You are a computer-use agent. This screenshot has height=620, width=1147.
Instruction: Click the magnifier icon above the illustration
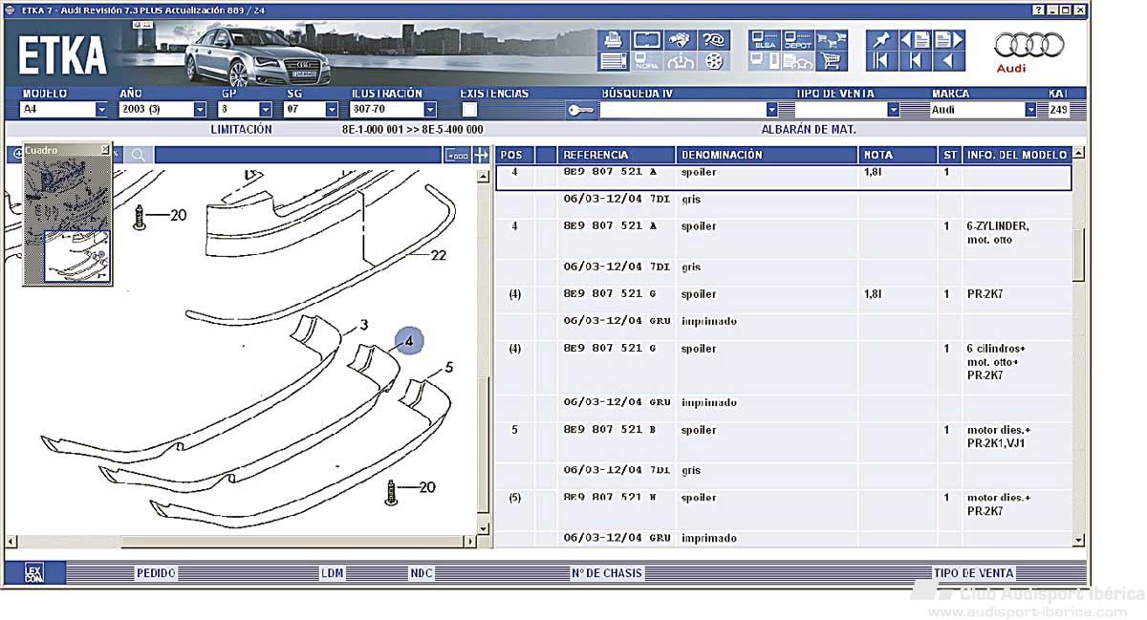[139, 155]
